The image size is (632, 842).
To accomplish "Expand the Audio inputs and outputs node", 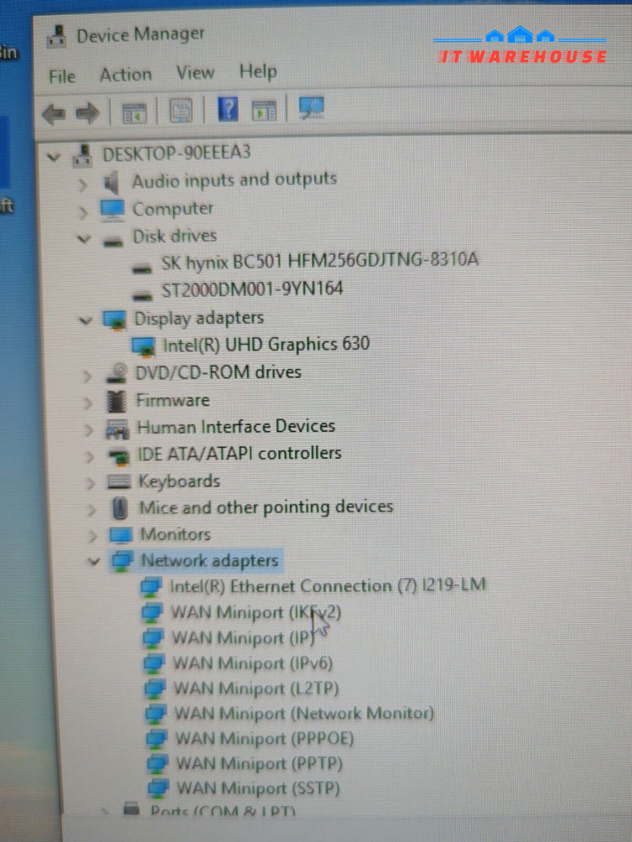I will click(x=83, y=184).
